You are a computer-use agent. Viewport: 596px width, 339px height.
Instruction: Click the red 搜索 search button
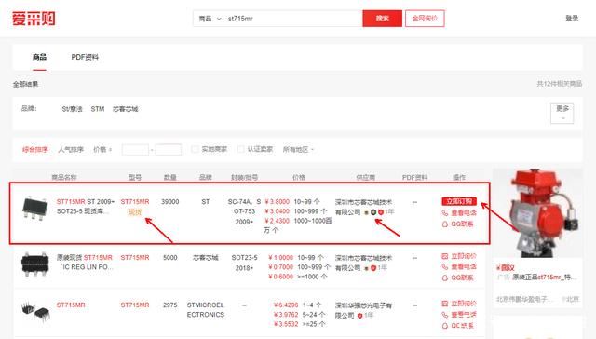[x=382, y=19]
